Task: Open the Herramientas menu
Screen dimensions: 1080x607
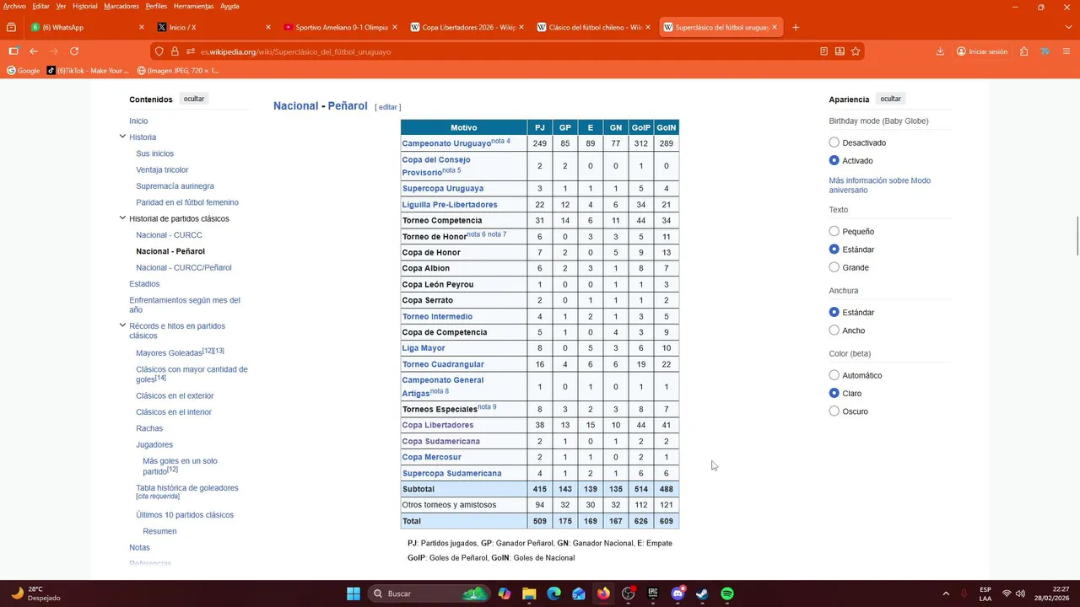Action: coord(193,6)
